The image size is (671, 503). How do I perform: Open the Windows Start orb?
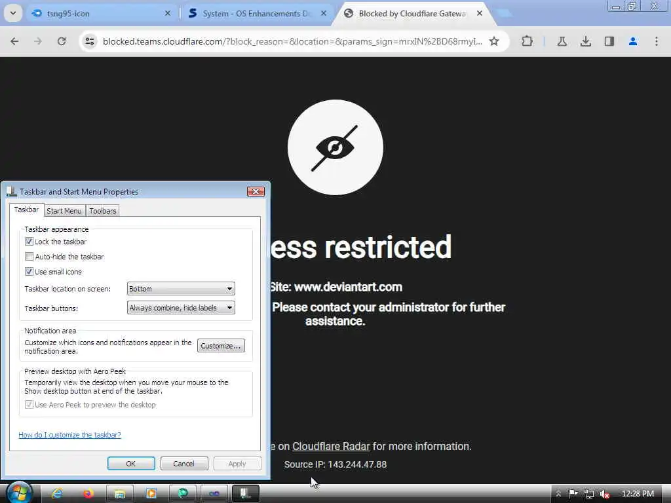click(19, 493)
